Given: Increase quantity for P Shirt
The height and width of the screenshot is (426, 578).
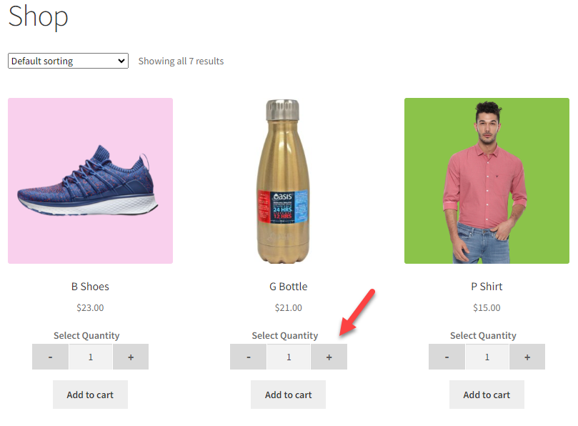Looking at the screenshot, I should click(x=527, y=357).
